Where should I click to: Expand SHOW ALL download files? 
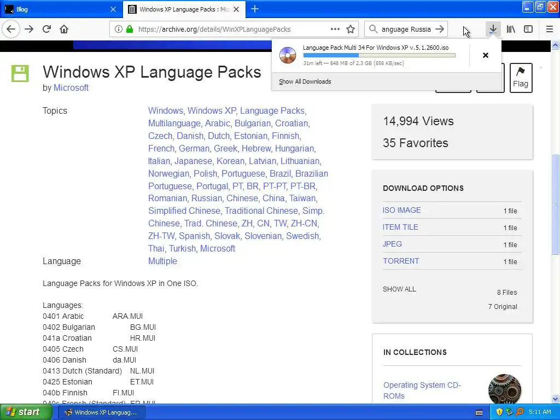pyautogui.click(x=399, y=289)
